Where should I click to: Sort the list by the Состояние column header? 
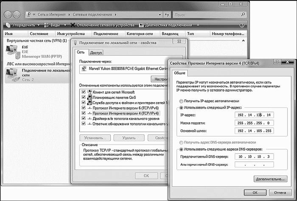(x=39, y=33)
